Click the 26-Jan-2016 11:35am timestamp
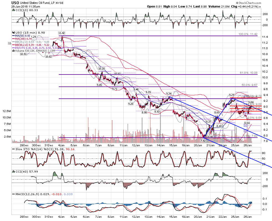The width and height of the screenshot is (272, 221). pos(26,7)
